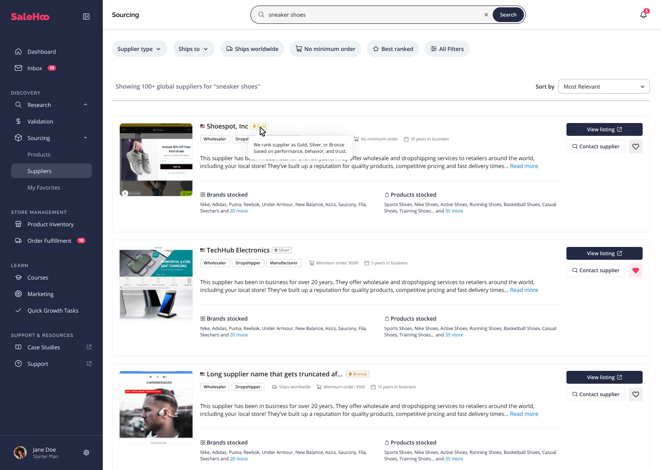Click the Search button
Viewport: 661px width, 470px height.
point(508,15)
